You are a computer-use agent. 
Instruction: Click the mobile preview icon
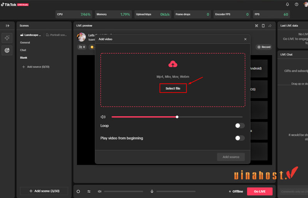pos(263,25)
